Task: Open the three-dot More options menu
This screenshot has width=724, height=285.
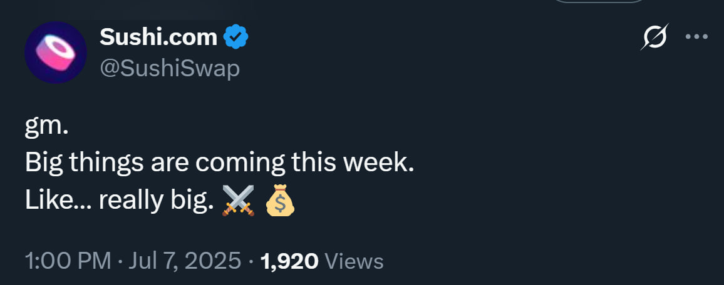Action: click(696, 37)
